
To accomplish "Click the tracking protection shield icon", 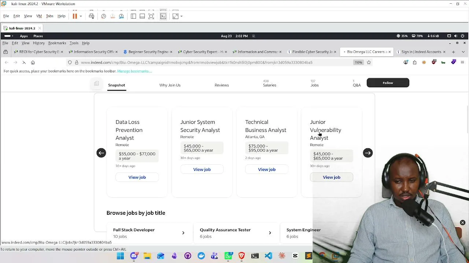I will coord(70,62).
